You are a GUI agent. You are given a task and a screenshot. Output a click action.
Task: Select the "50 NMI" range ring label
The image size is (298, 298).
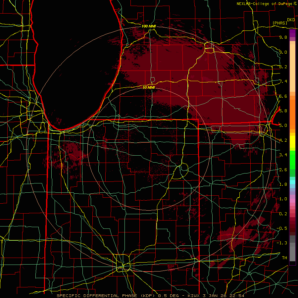[x=149, y=87]
